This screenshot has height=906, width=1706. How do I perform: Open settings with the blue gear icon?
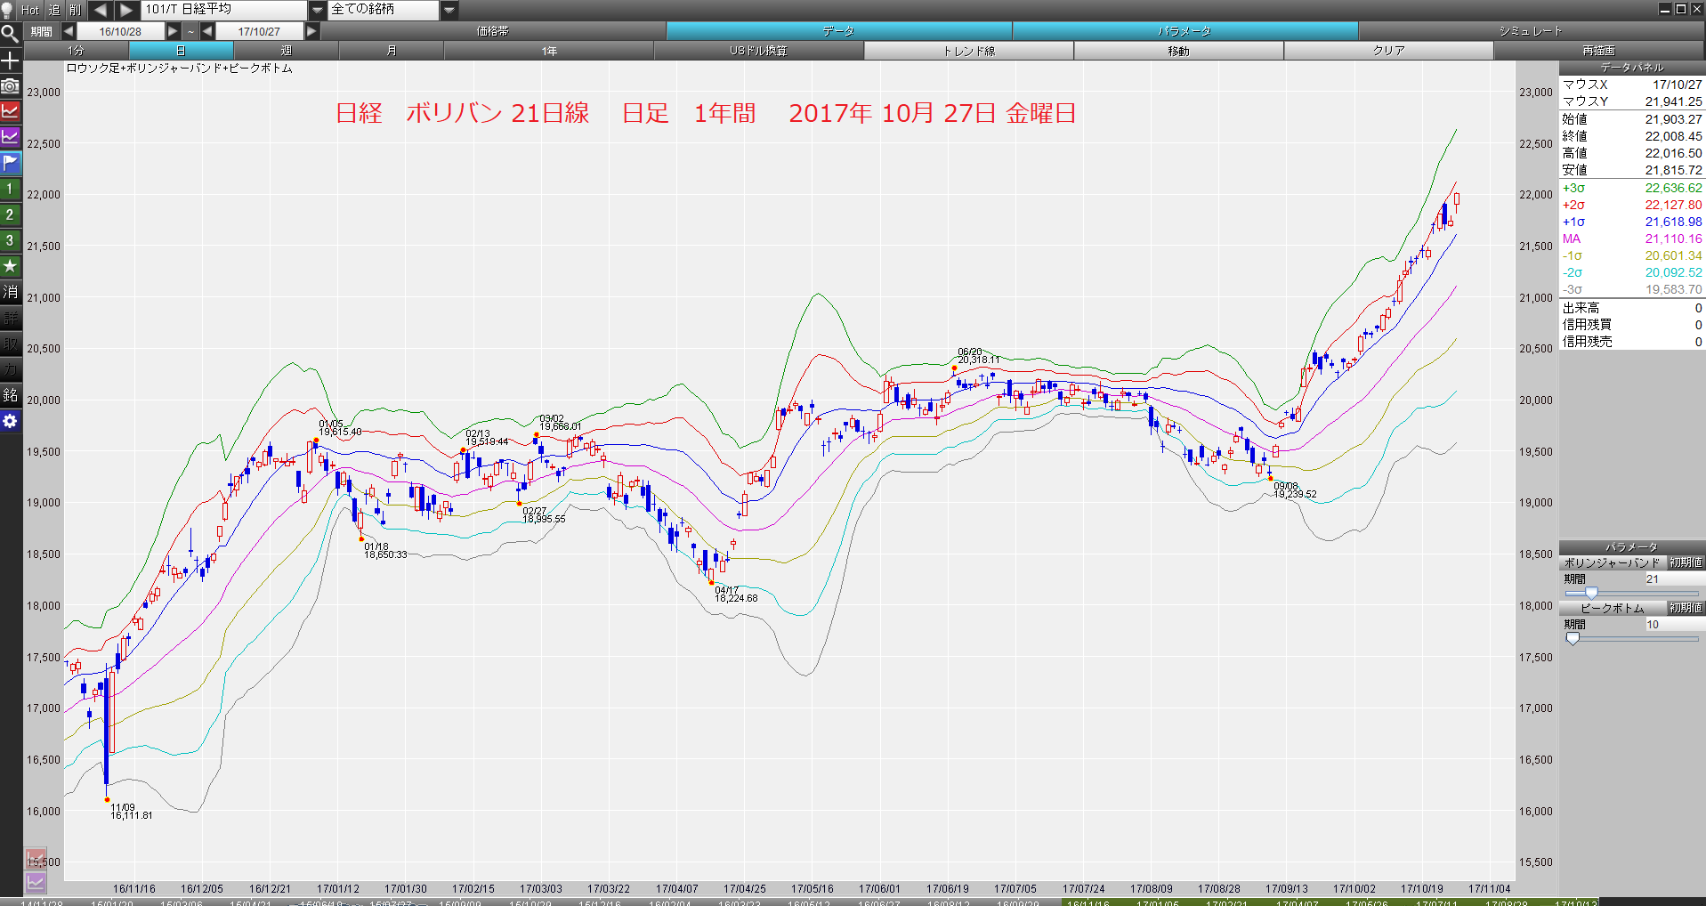click(10, 421)
